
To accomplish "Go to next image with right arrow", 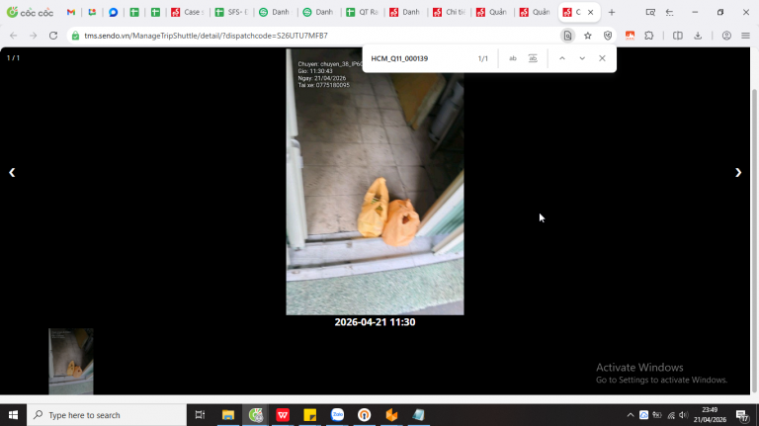I will pyautogui.click(x=737, y=172).
